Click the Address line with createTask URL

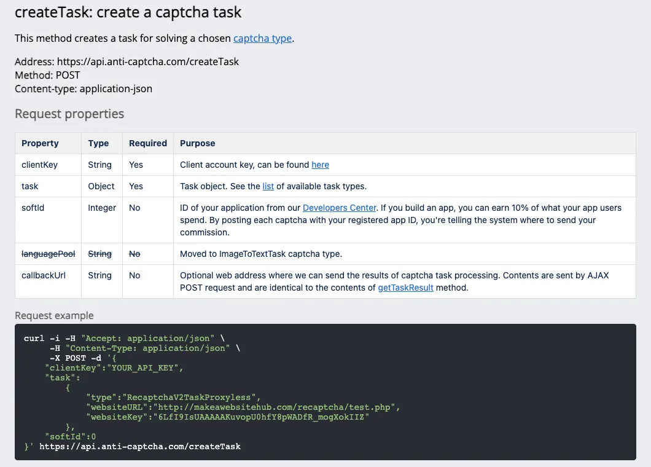pos(127,61)
